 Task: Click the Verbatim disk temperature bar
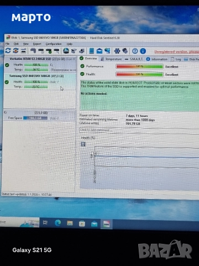(36, 70)
